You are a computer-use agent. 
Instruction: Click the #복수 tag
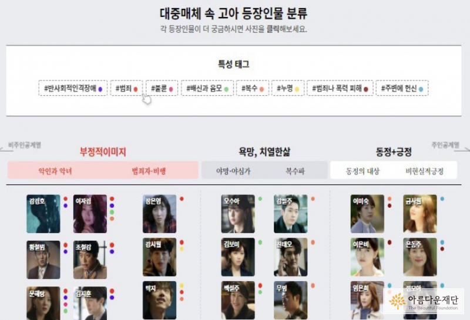[253, 88]
